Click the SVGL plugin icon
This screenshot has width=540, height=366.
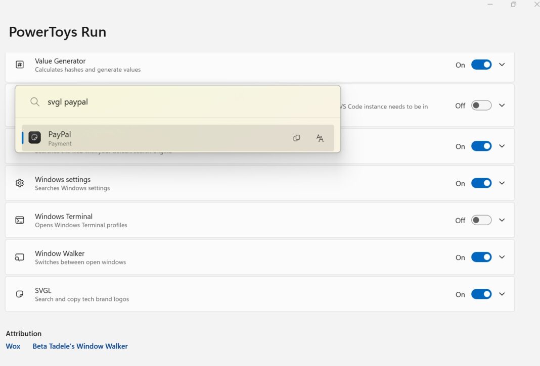tap(20, 294)
